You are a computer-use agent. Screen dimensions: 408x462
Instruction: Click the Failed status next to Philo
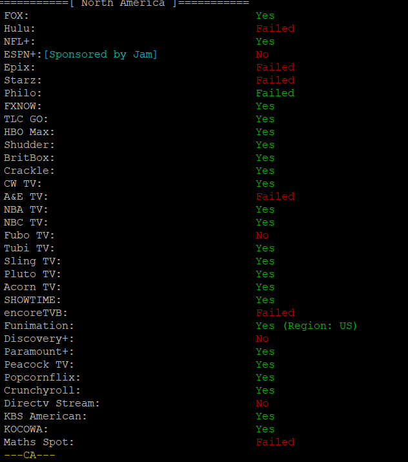(275, 93)
